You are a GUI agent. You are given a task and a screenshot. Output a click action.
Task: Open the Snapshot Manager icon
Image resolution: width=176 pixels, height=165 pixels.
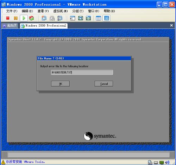(x=60, y=18)
